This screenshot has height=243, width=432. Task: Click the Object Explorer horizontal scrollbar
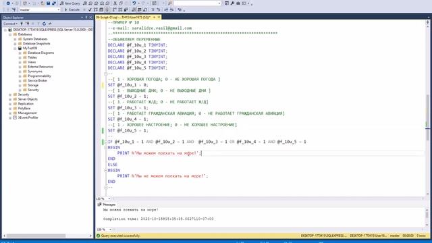click(x=36, y=236)
